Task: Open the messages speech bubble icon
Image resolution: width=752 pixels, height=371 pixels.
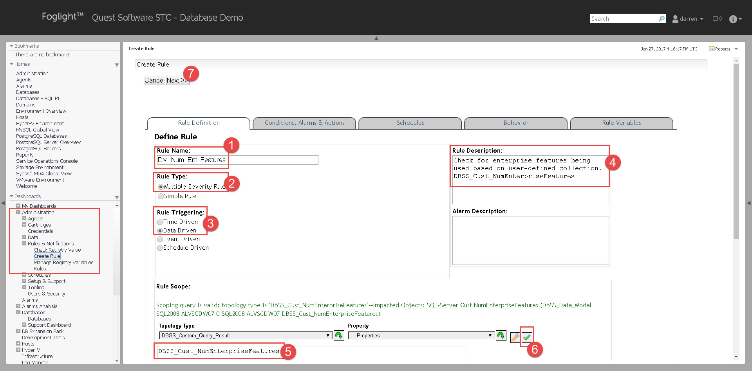Action: pyautogui.click(x=716, y=19)
